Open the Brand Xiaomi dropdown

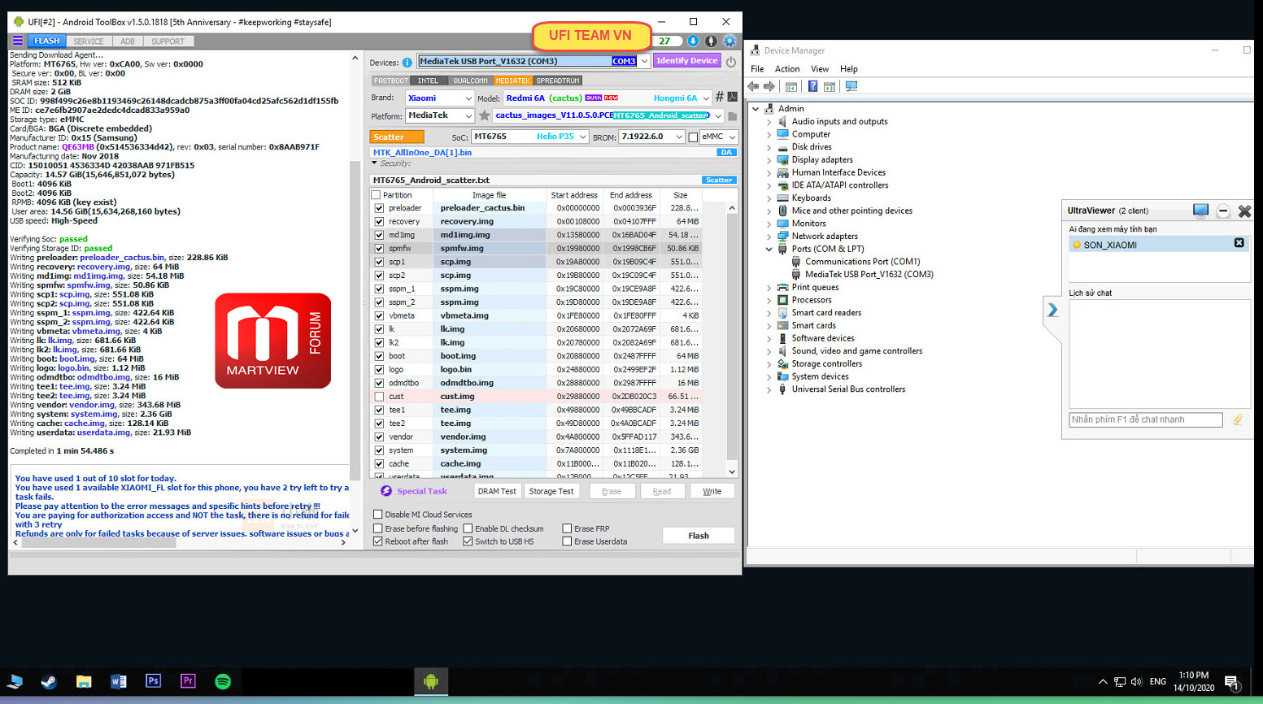(468, 98)
